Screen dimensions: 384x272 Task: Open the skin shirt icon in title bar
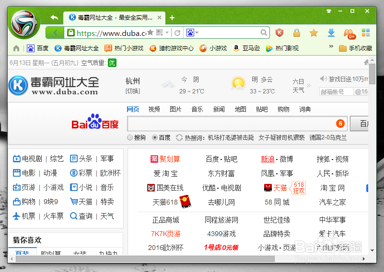tap(329, 11)
